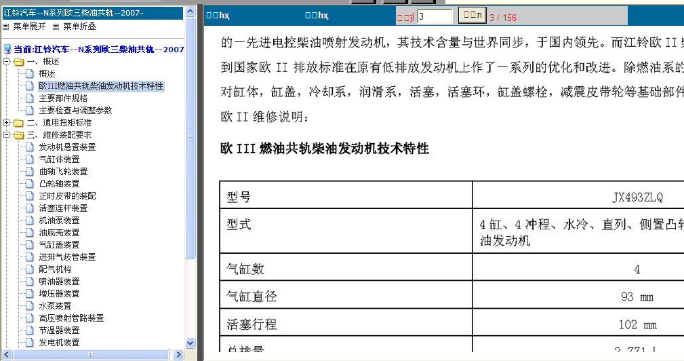684x361 pixels.
Task: Open 水泵装置 tree entry
Action: pos(55,306)
